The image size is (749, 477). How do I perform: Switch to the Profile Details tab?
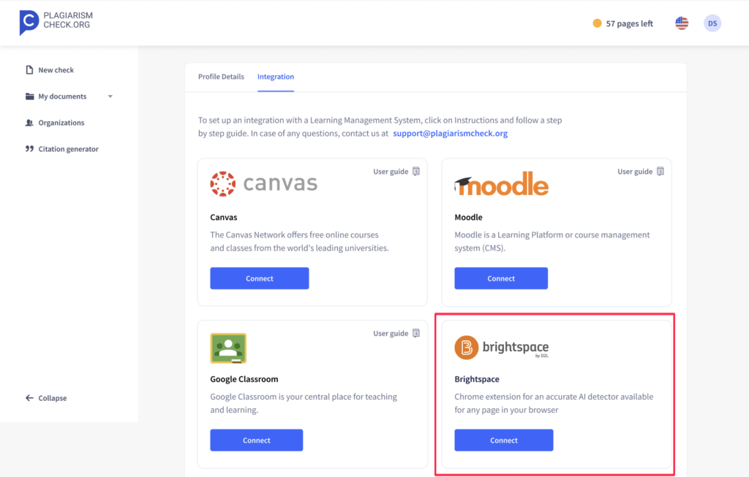tap(221, 76)
